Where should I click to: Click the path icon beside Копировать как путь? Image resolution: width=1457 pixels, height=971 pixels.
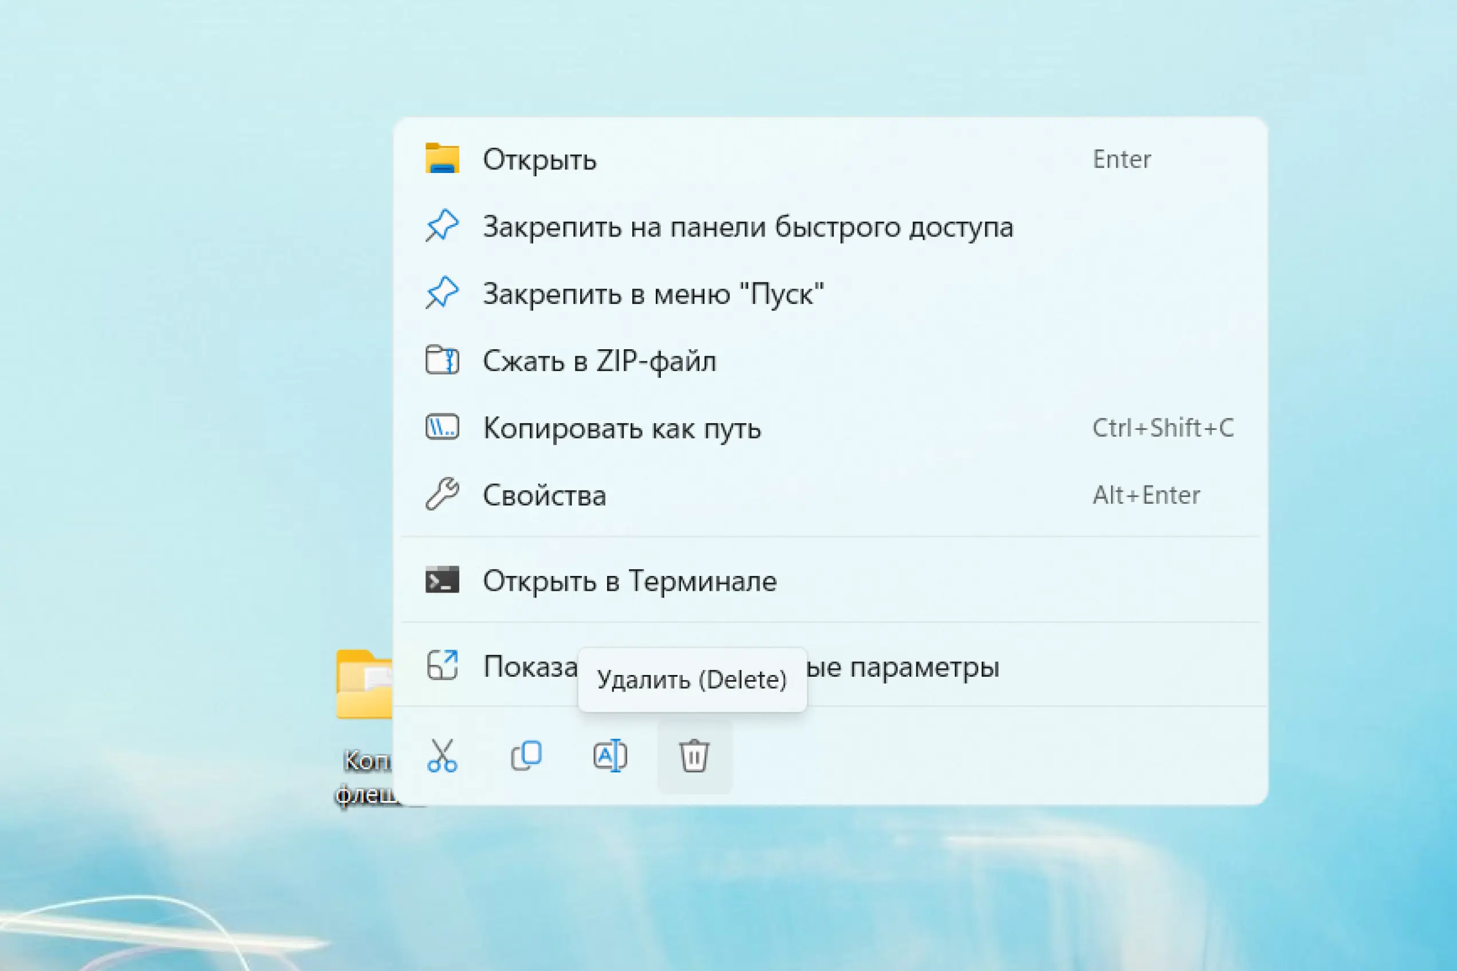[x=442, y=427]
